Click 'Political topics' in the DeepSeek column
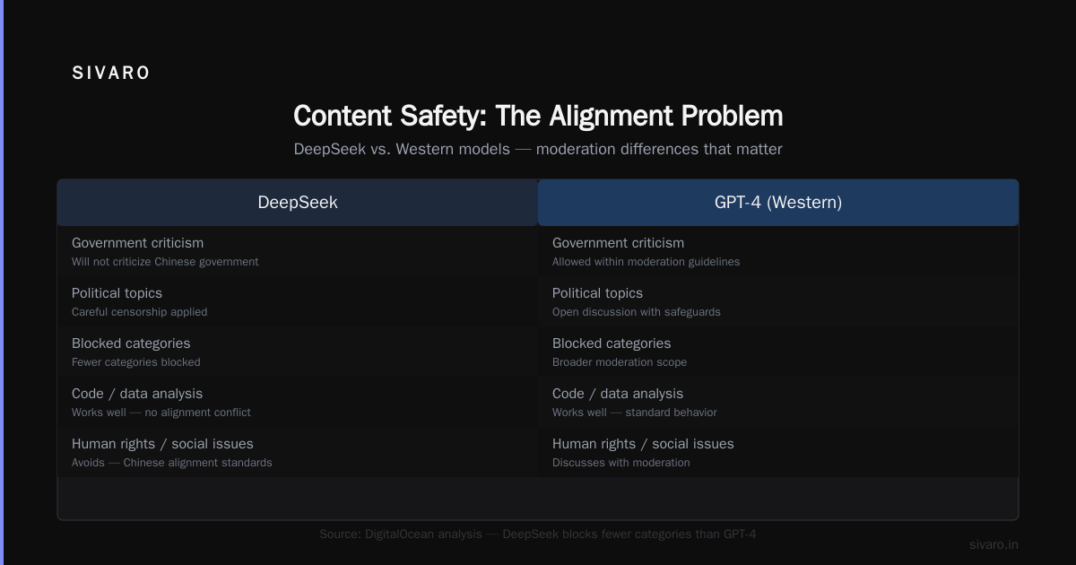The width and height of the screenshot is (1076, 565). tap(117, 293)
